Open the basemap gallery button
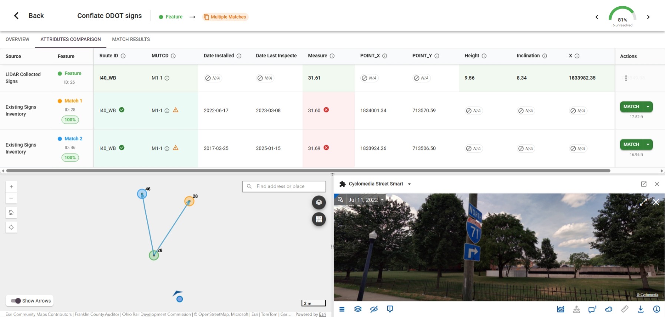 tap(319, 219)
